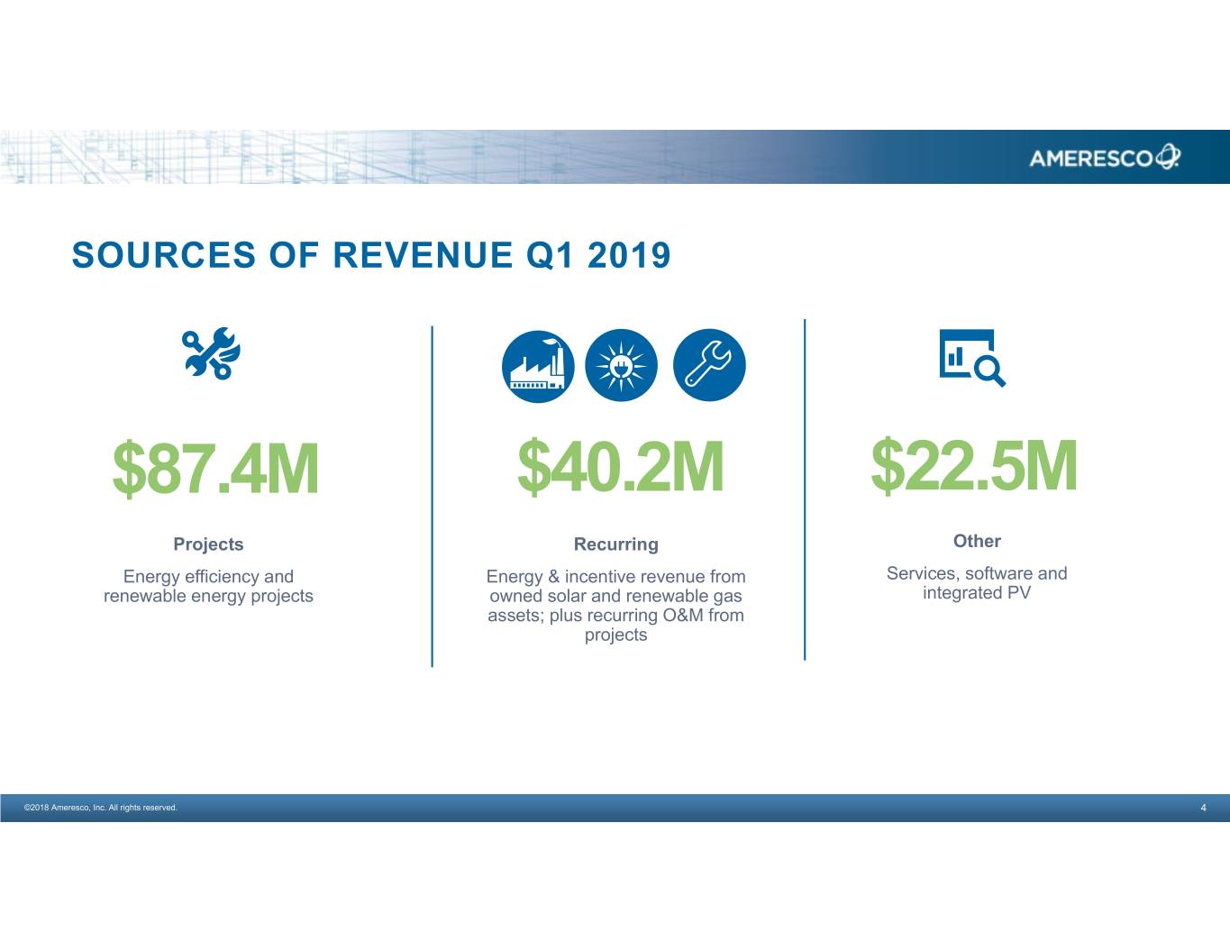Click the AMERESCO brand name text
This screenshot has width=1230, height=951.
point(1090,159)
